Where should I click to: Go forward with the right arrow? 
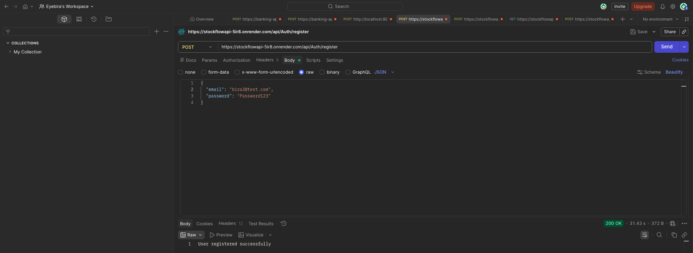(15, 6)
